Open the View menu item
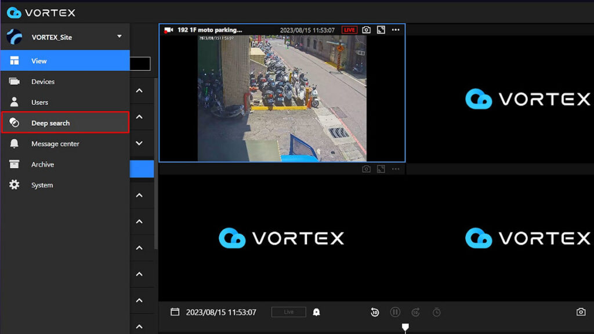 38,60
